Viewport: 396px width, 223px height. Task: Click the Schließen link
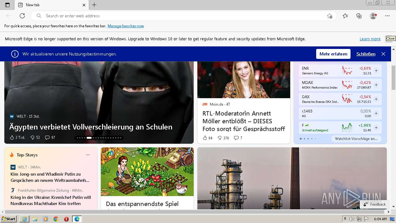tap(366, 54)
